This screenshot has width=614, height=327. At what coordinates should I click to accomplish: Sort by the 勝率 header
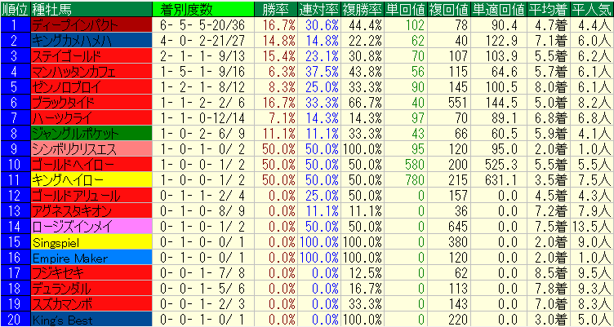pos(276,9)
